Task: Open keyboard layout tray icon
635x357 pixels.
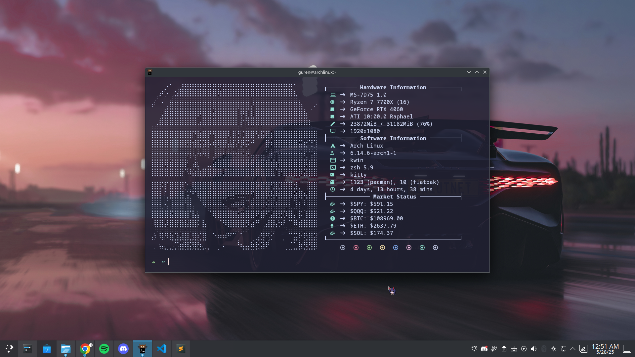Action: pos(514,349)
